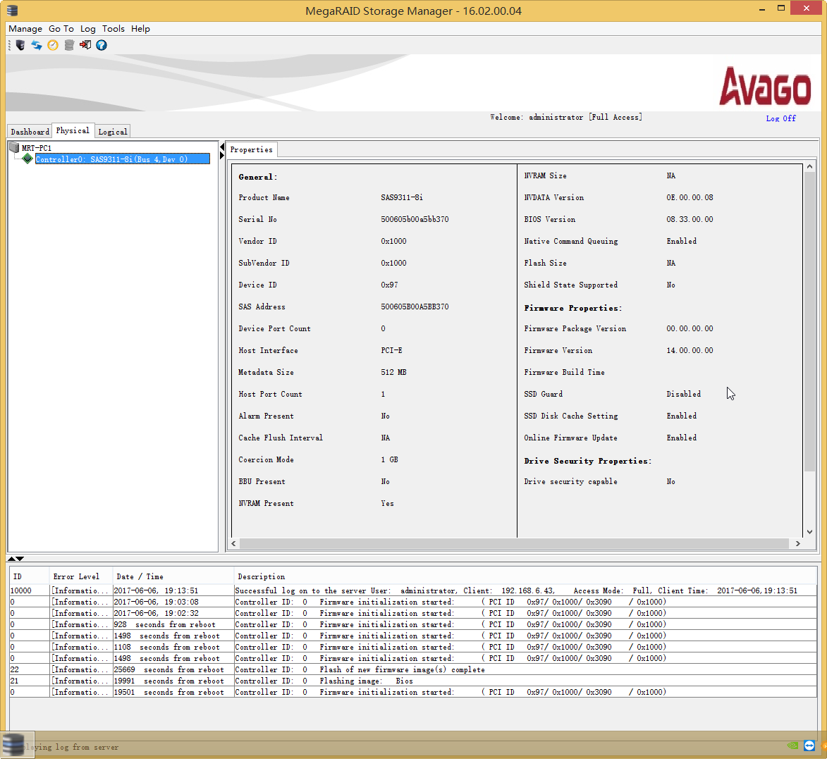Click the green controller chip icon

click(27, 159)
